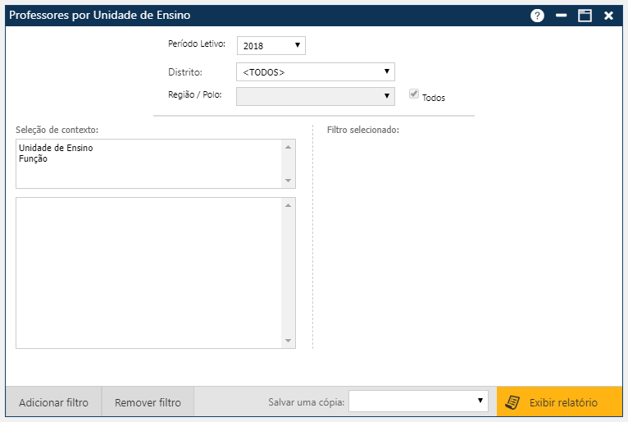Select Unidade de Ensino in context list
628x422 pixels.
56,149
